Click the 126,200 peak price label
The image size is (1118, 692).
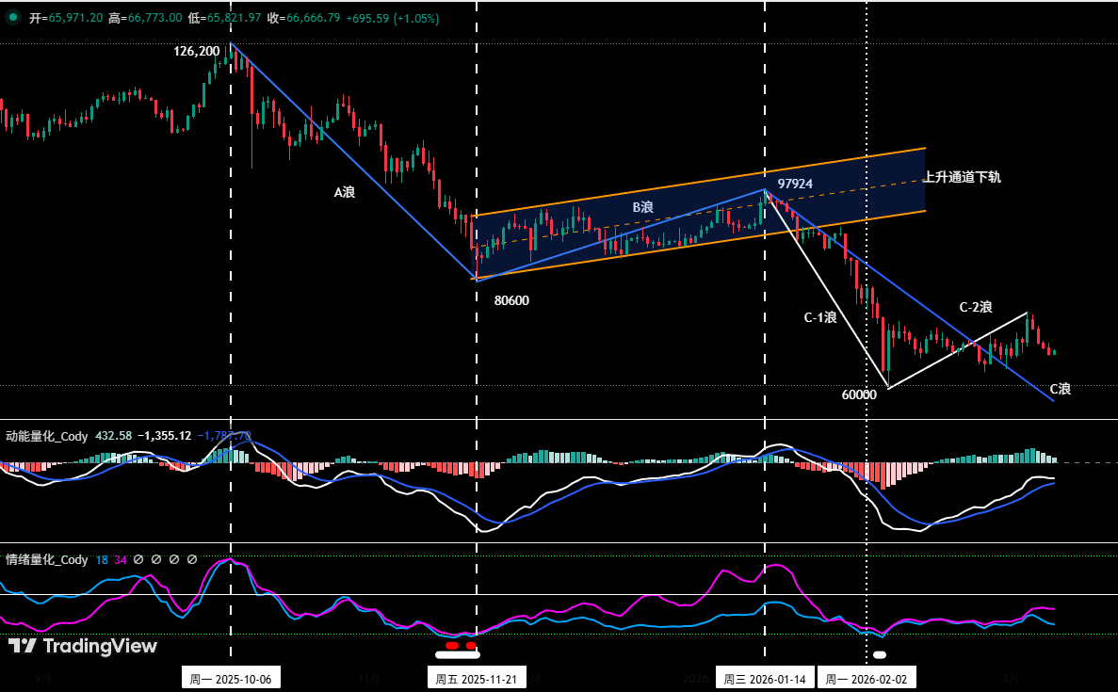(197, 51)
